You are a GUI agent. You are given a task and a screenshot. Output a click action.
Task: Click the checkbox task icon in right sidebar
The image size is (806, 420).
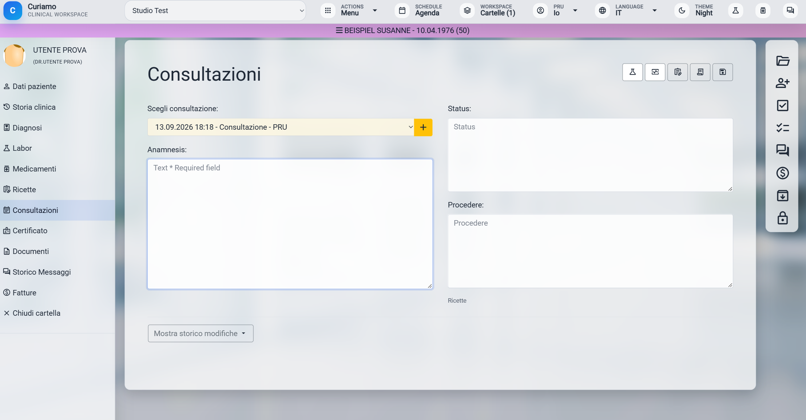[782, 106]
